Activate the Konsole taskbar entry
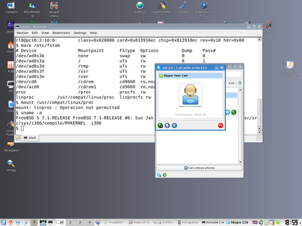 213,222
